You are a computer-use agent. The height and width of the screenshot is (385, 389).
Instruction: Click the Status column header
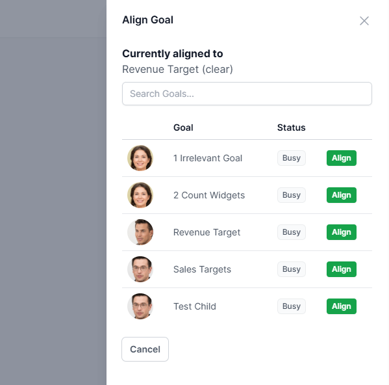(291, 127)
